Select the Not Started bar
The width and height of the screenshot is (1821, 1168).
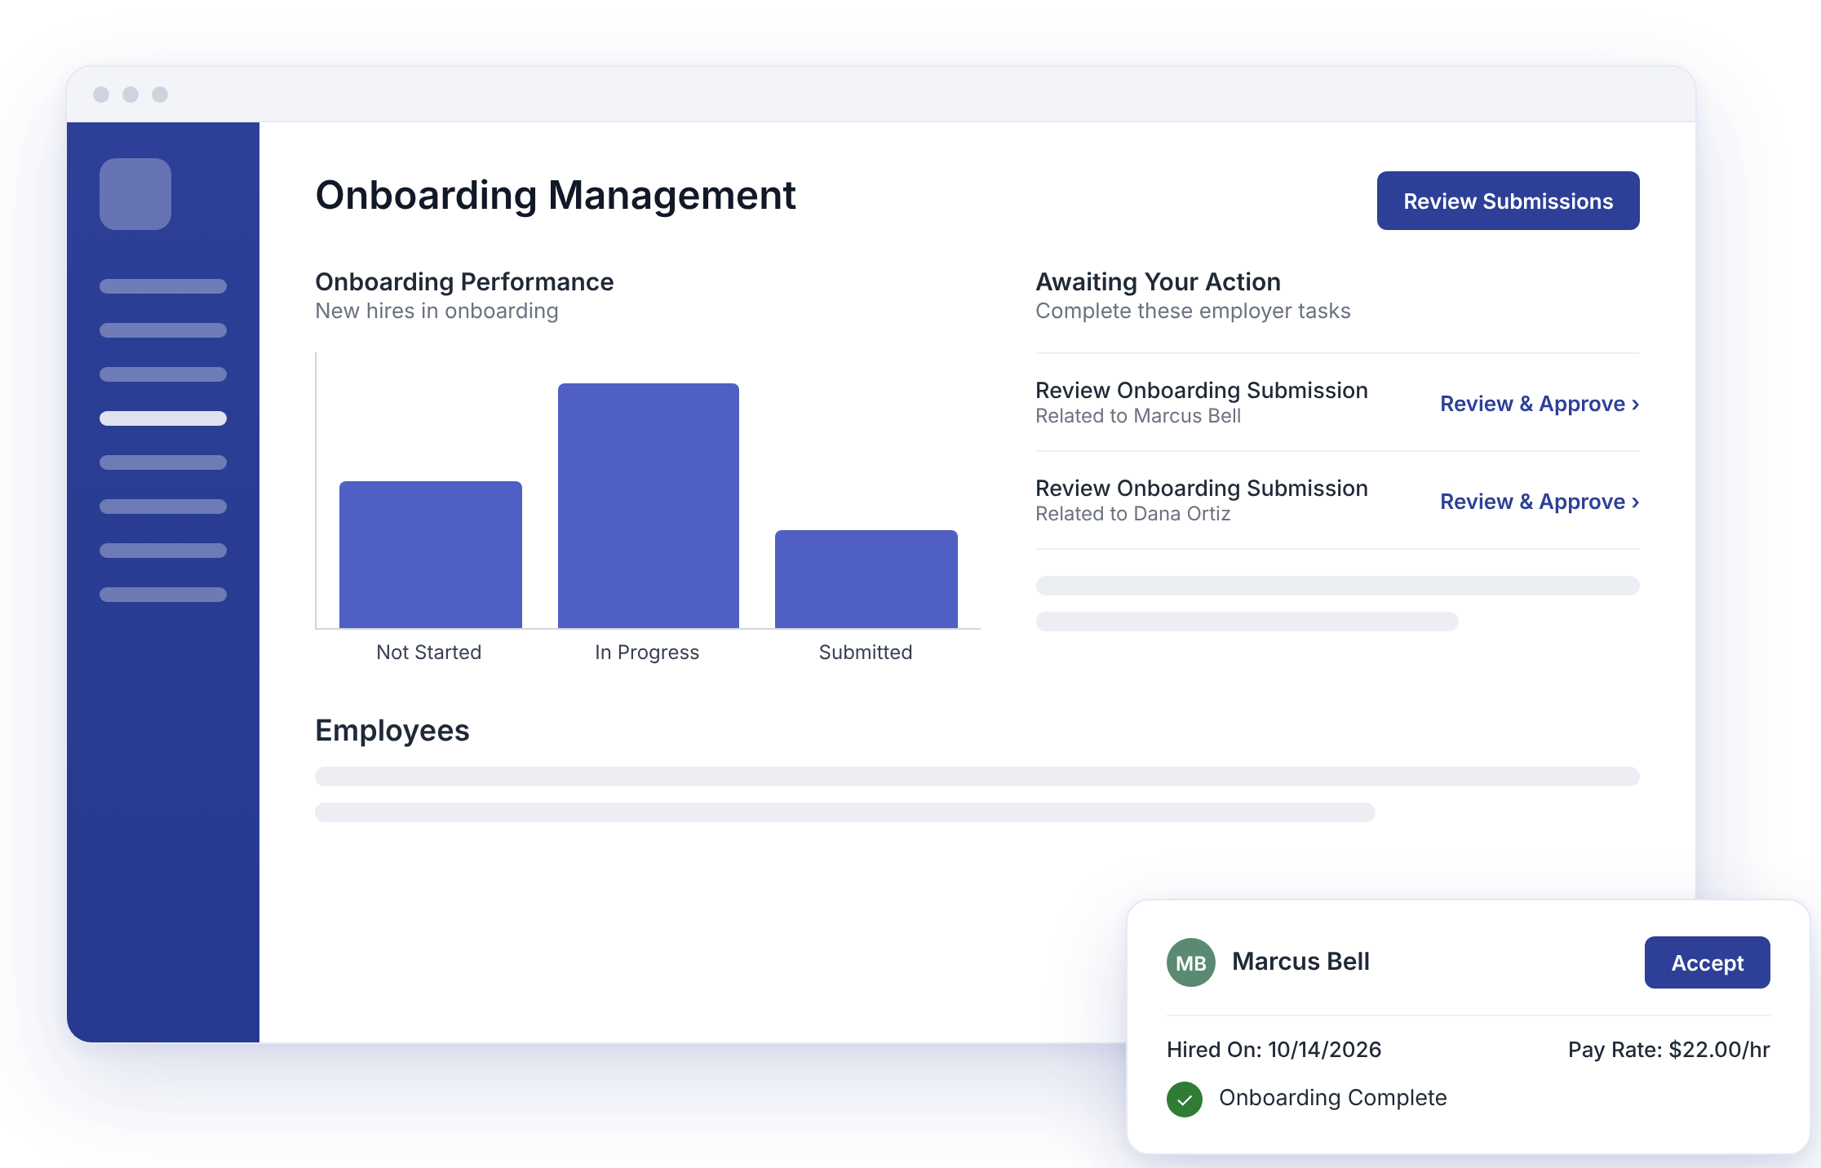[431, 555]
